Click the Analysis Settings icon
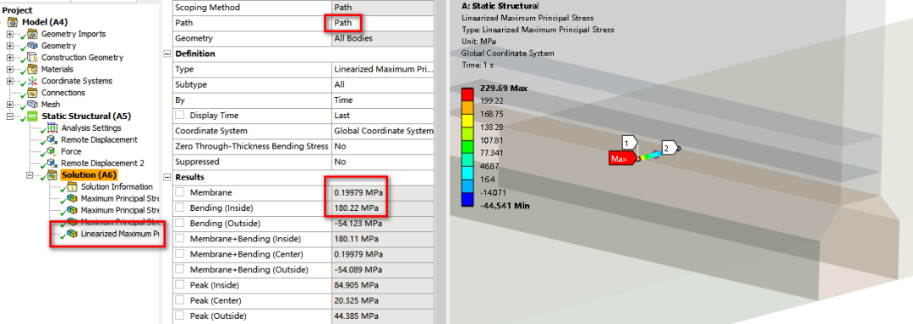The image size is (913, 324). pyautogui.click(x=52, y=128)
